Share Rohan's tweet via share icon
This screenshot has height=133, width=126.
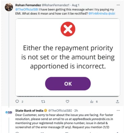click(x=118, y=102)
